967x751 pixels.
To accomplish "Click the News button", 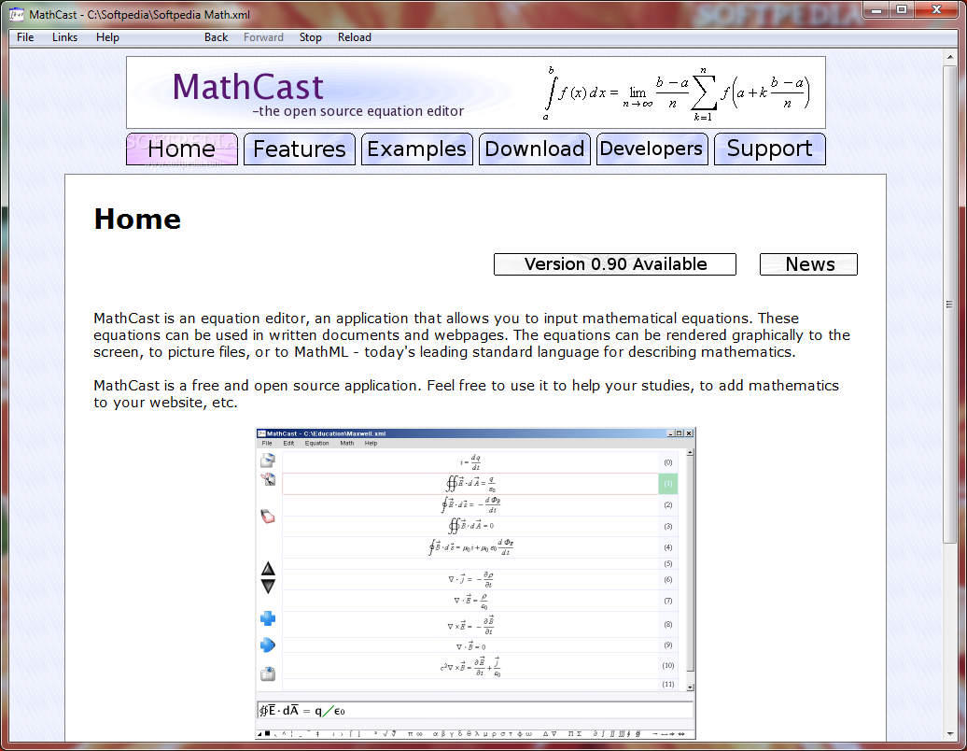I will pos(808,264).
